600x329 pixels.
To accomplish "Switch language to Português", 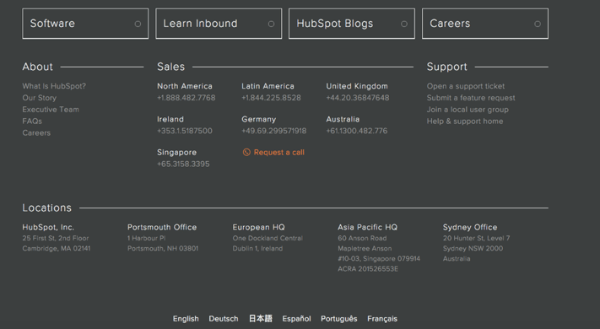I will pos(339,319).
